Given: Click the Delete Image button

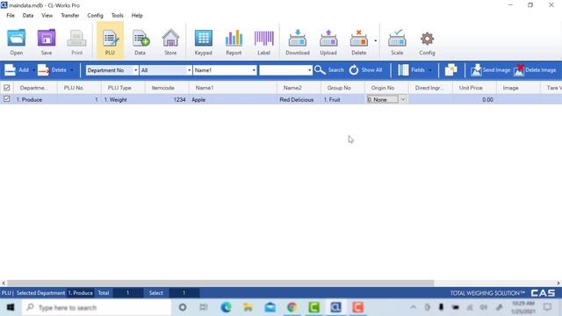Looking at the screenshot, I should (x=535, y=70).
